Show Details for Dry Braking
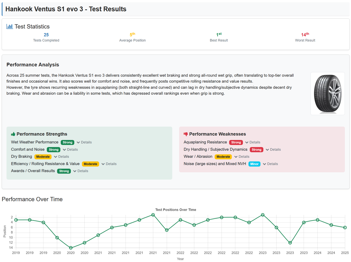Viewport: 351px width, 262px height. click(62, 157)
